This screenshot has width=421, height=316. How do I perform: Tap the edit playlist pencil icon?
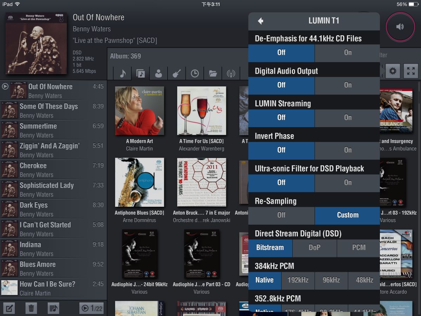[x=9, y=308]
